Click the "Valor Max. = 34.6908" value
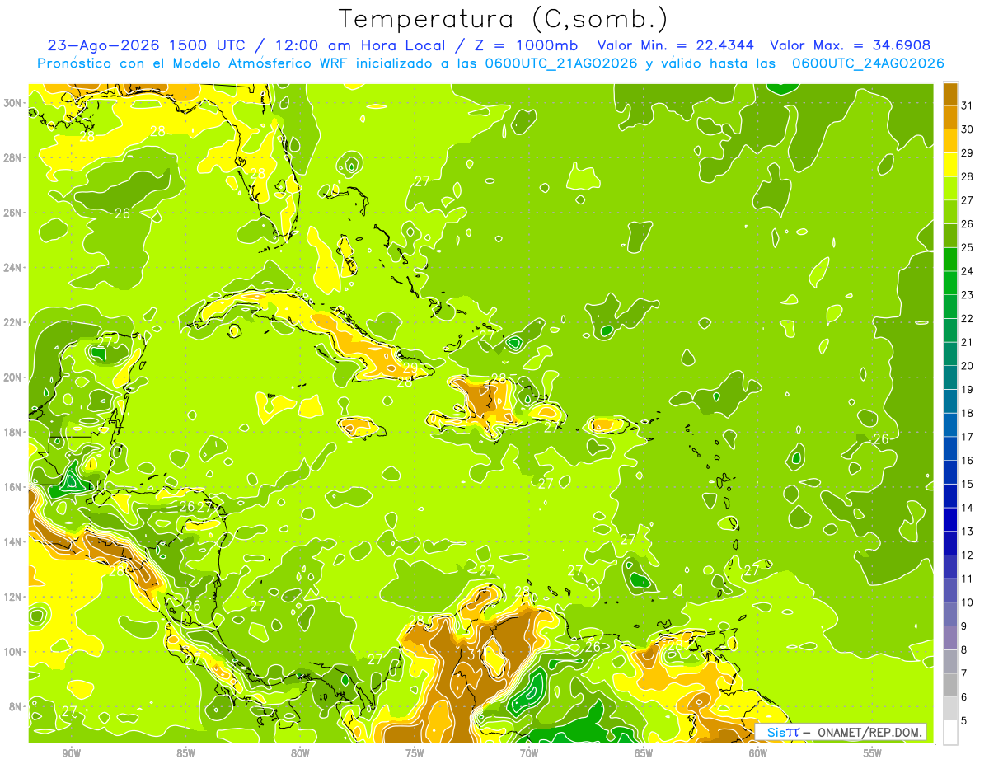This screenshot has height=764, width=989. pos(850,45)
